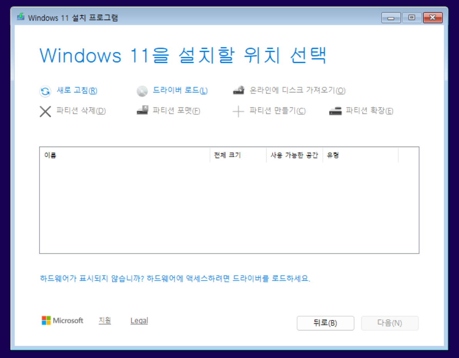Close the Windows 11 setup window
The height and width of the screenshot is (358, 459).
pyautogui.click(x=433, y=18)
